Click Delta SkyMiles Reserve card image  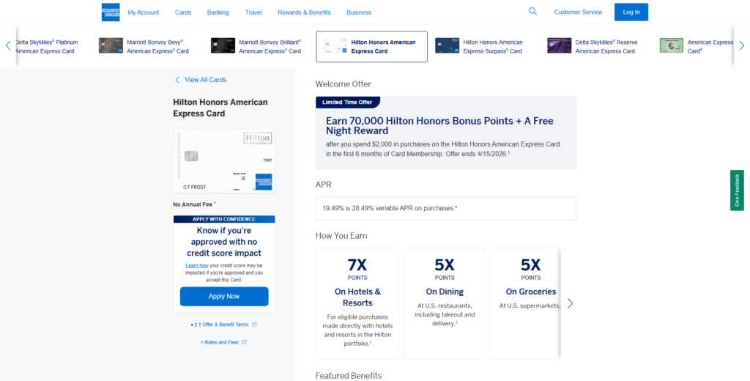pyautogui.click(x=559, y=45)
